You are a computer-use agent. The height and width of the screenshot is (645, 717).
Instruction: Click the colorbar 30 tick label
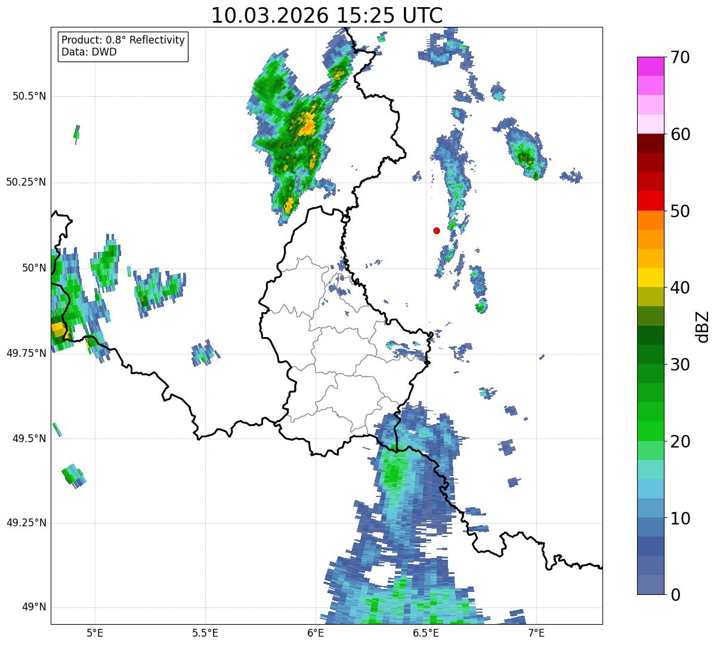680,364
